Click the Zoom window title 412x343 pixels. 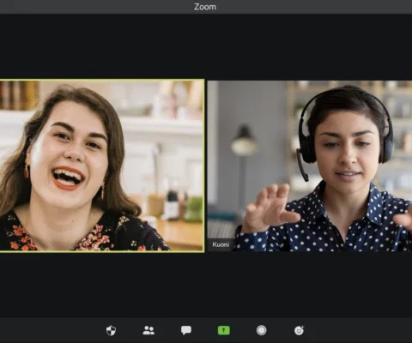(x=205, y=7)
